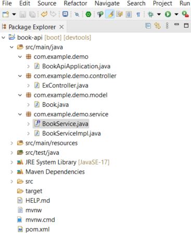Screen dimensions: 191x233
Task: Open the Refactor menu
Action: click(x=75, y=3)
